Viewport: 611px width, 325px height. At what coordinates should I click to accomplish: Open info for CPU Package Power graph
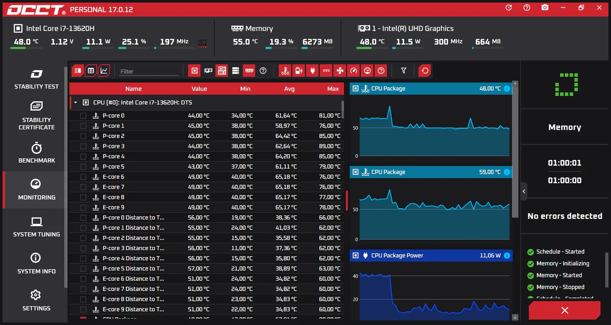pos(507,255)
